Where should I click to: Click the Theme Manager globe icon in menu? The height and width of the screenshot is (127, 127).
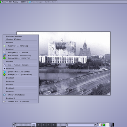tap(4, 72)
